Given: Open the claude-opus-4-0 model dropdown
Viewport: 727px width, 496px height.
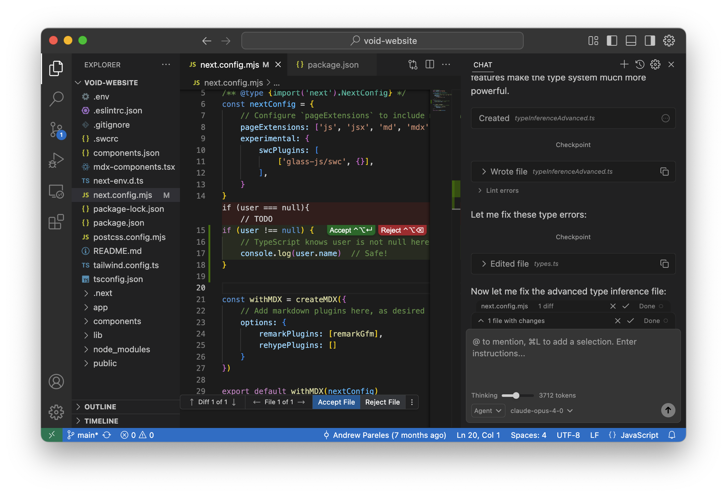Looking at the screenshot, I should [541, 411].
